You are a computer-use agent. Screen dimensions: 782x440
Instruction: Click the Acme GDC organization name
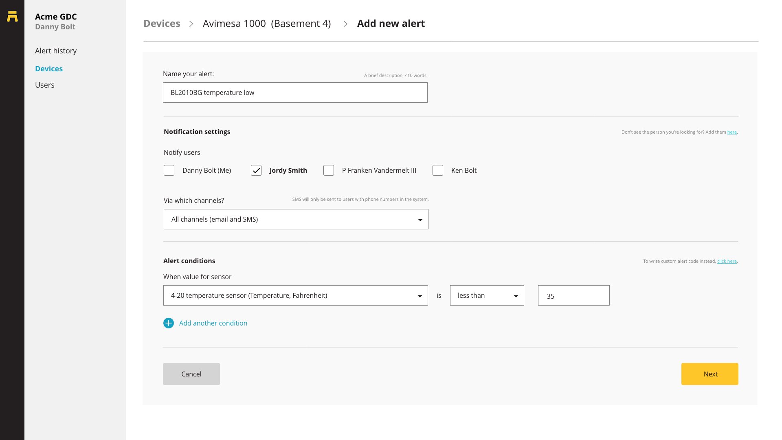[x=56, y=17]
